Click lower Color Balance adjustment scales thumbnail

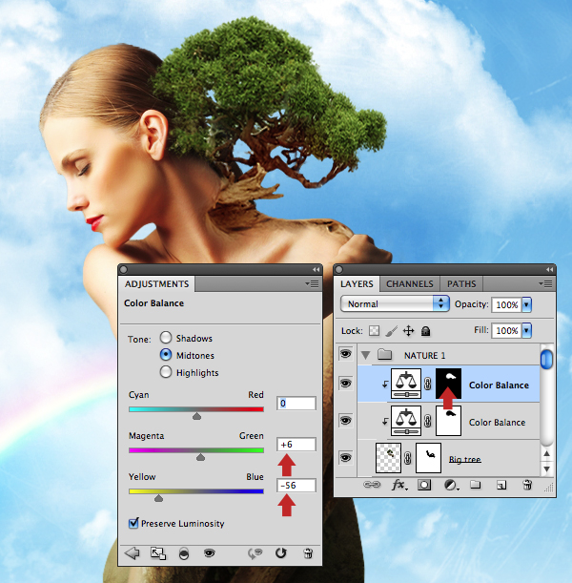click(x=406, y=421)
